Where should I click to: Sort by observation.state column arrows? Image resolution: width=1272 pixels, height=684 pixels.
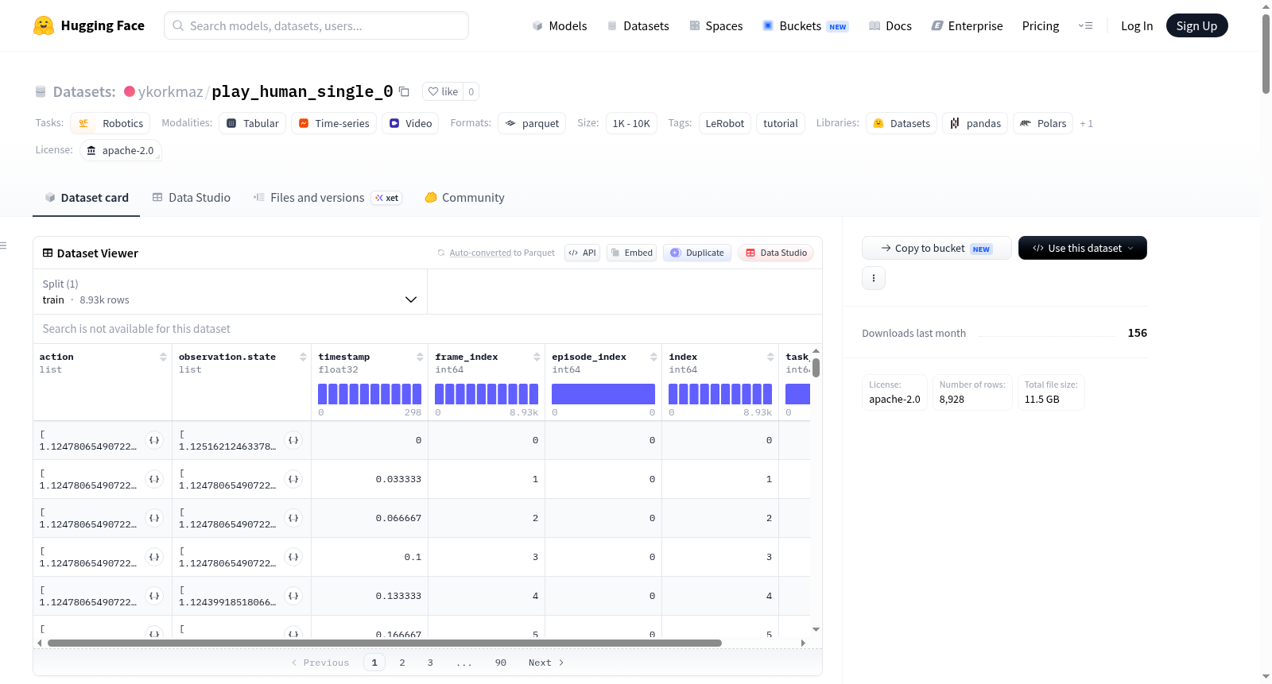point(303,357)
